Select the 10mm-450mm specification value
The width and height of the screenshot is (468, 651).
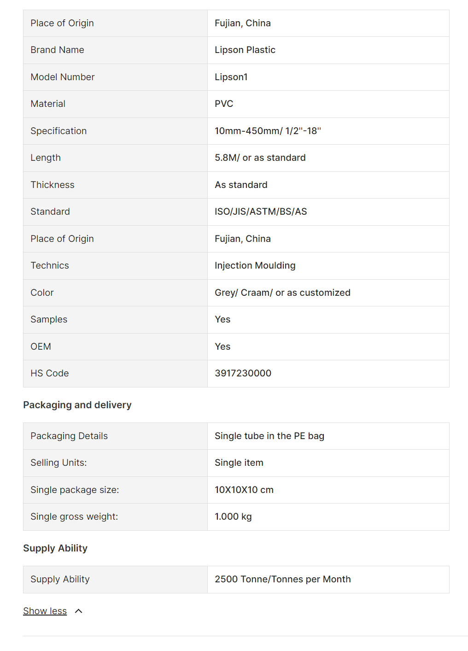click(268, 131)
